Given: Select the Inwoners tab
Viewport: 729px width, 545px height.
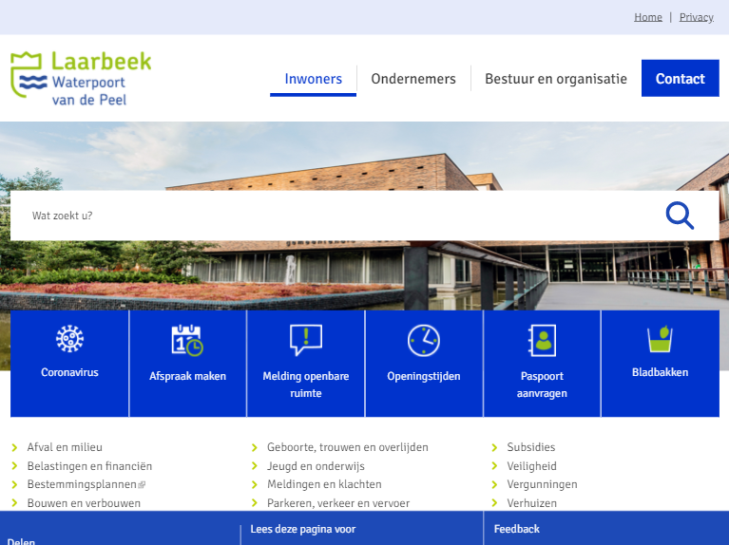Looking at the screenshot, I should (x=314, y=79).
